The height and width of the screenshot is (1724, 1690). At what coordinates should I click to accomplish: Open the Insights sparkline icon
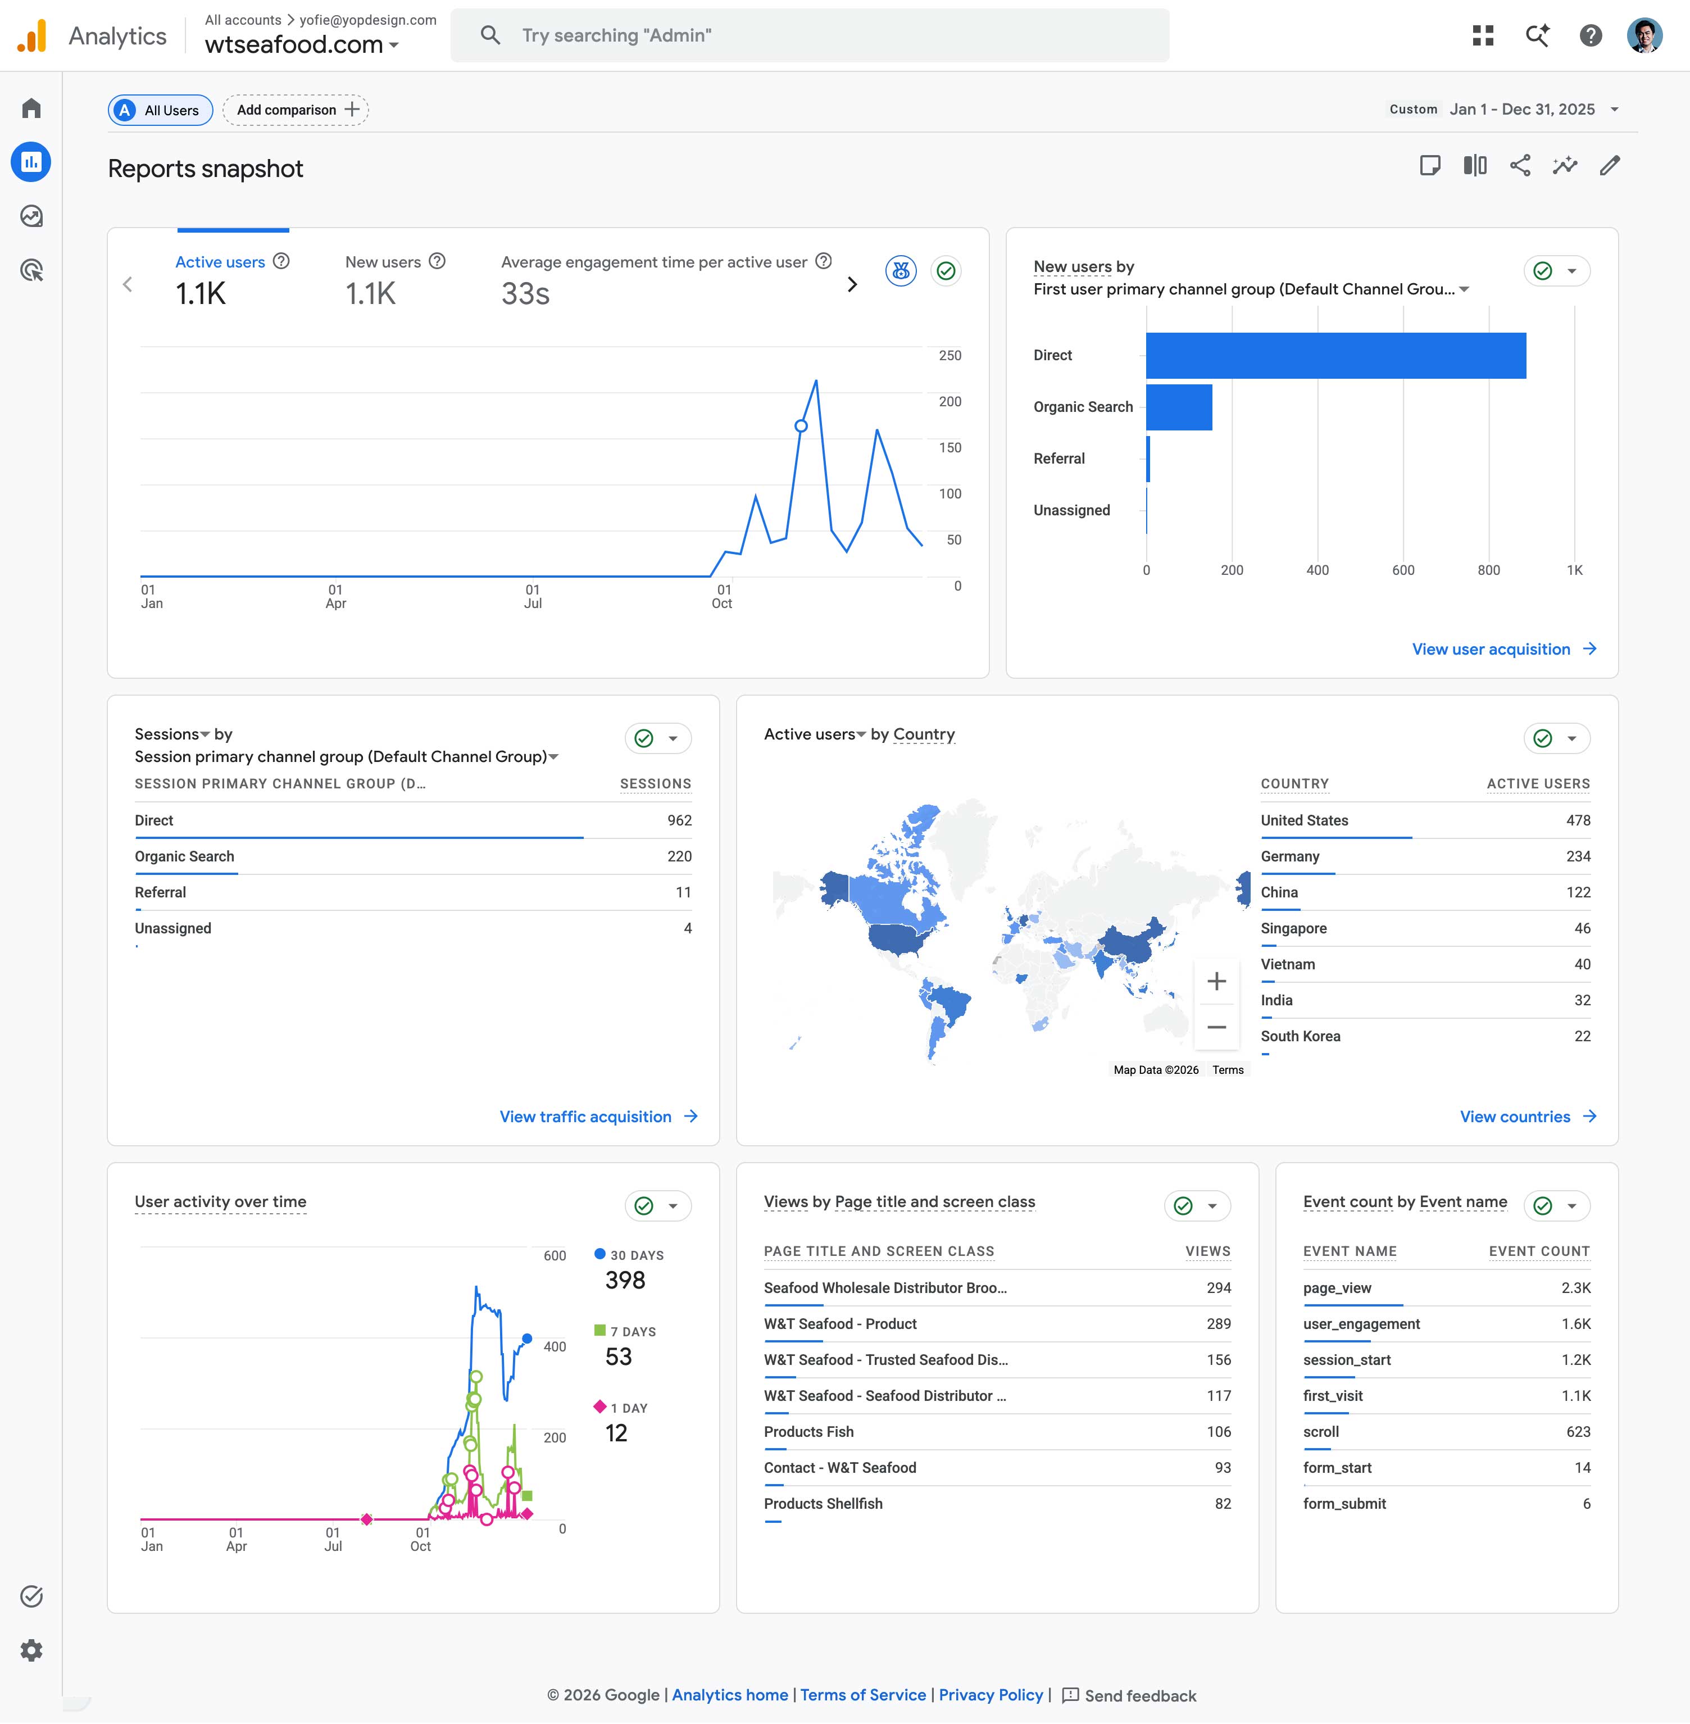pyautogui.click(x=1565, y=166)
